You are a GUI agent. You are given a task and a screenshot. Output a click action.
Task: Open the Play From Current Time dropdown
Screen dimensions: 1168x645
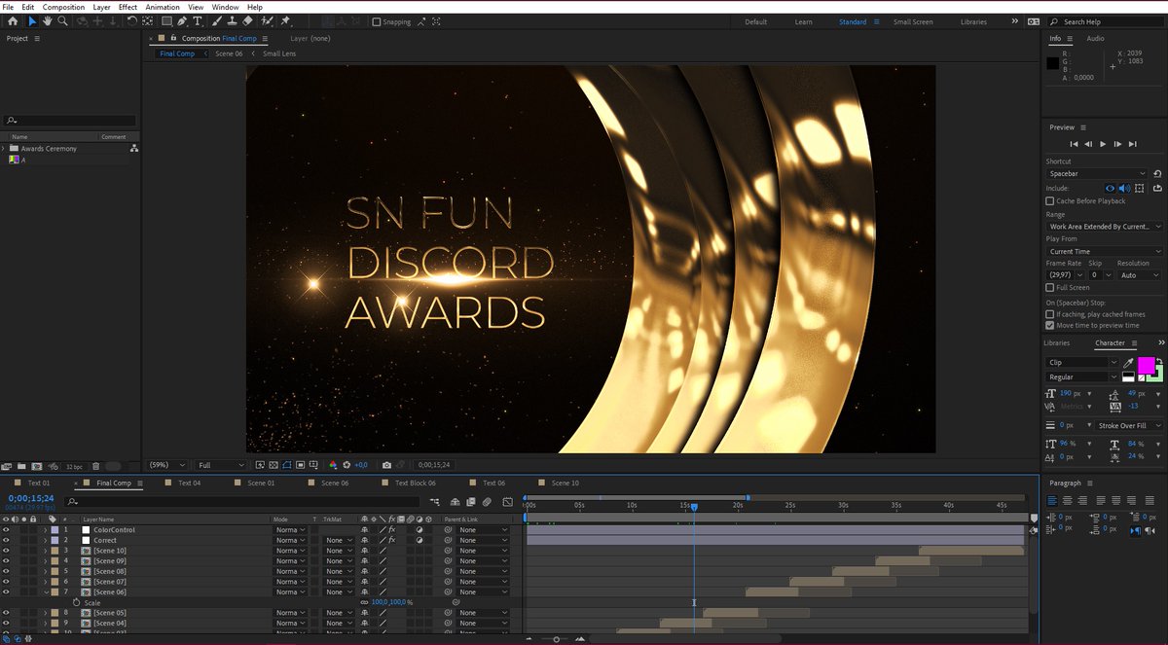point(1104,251)
